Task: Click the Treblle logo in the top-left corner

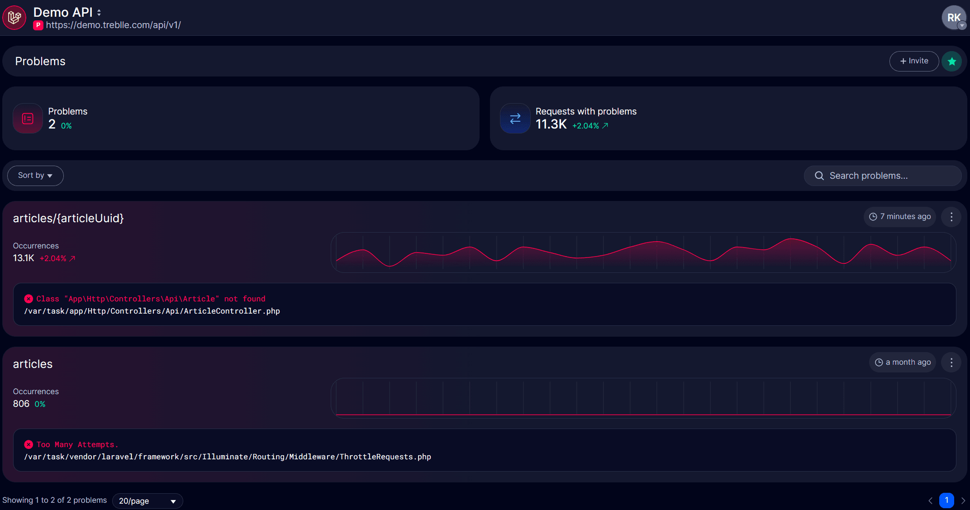Action: click(x=14, y=18)
